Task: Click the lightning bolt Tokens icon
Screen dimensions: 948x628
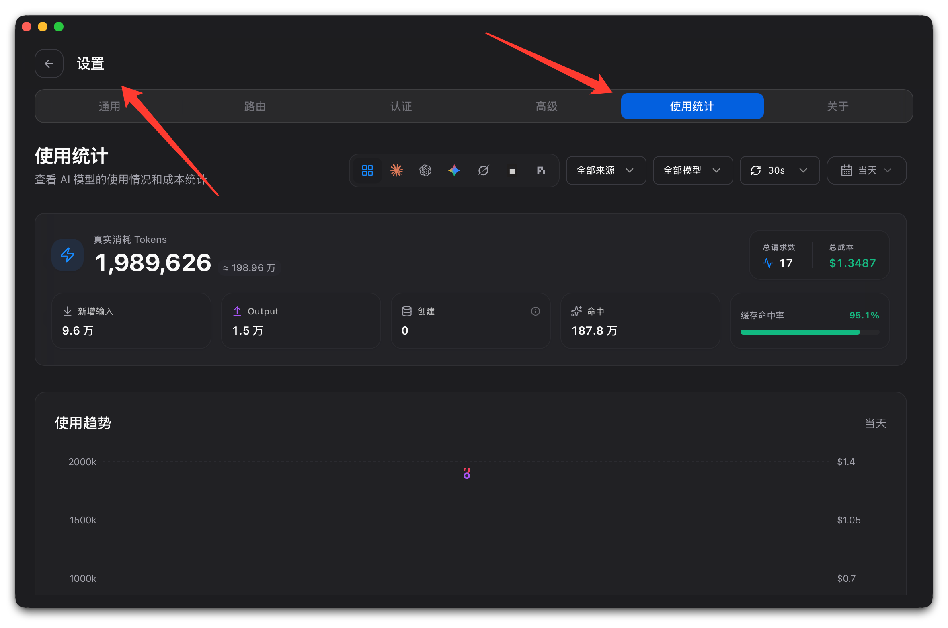Action: 68,255
